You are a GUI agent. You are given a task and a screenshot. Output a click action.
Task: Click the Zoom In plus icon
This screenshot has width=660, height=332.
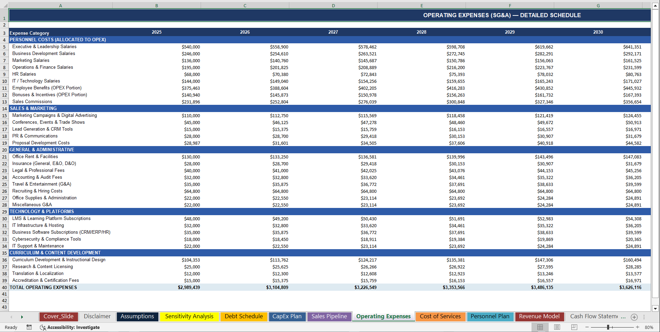pyautogui.click(x=638, y=327)
